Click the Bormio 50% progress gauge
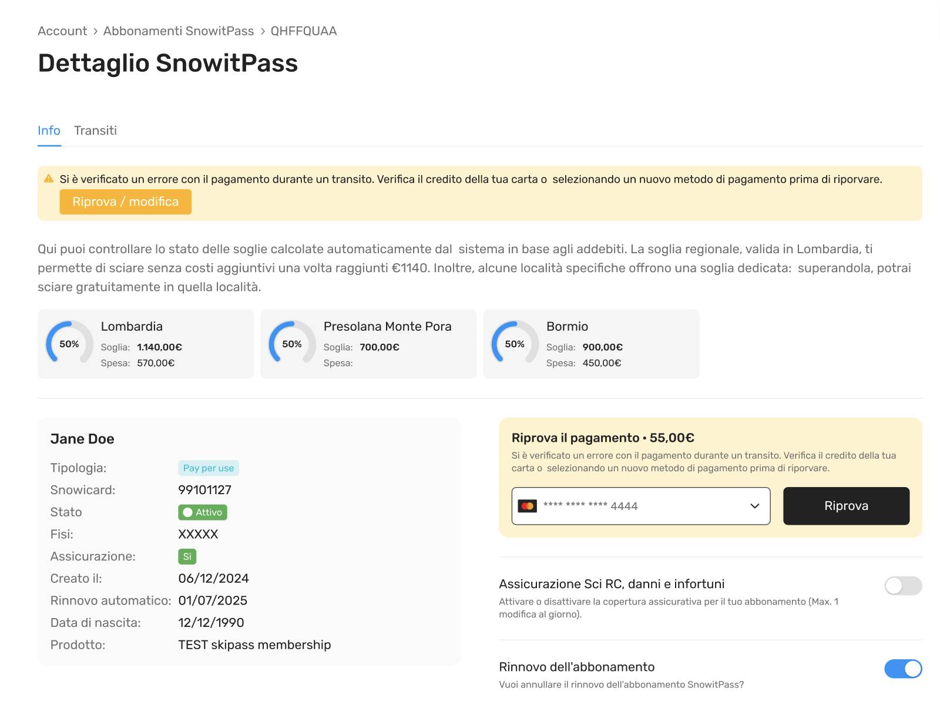 coord(515,344)
